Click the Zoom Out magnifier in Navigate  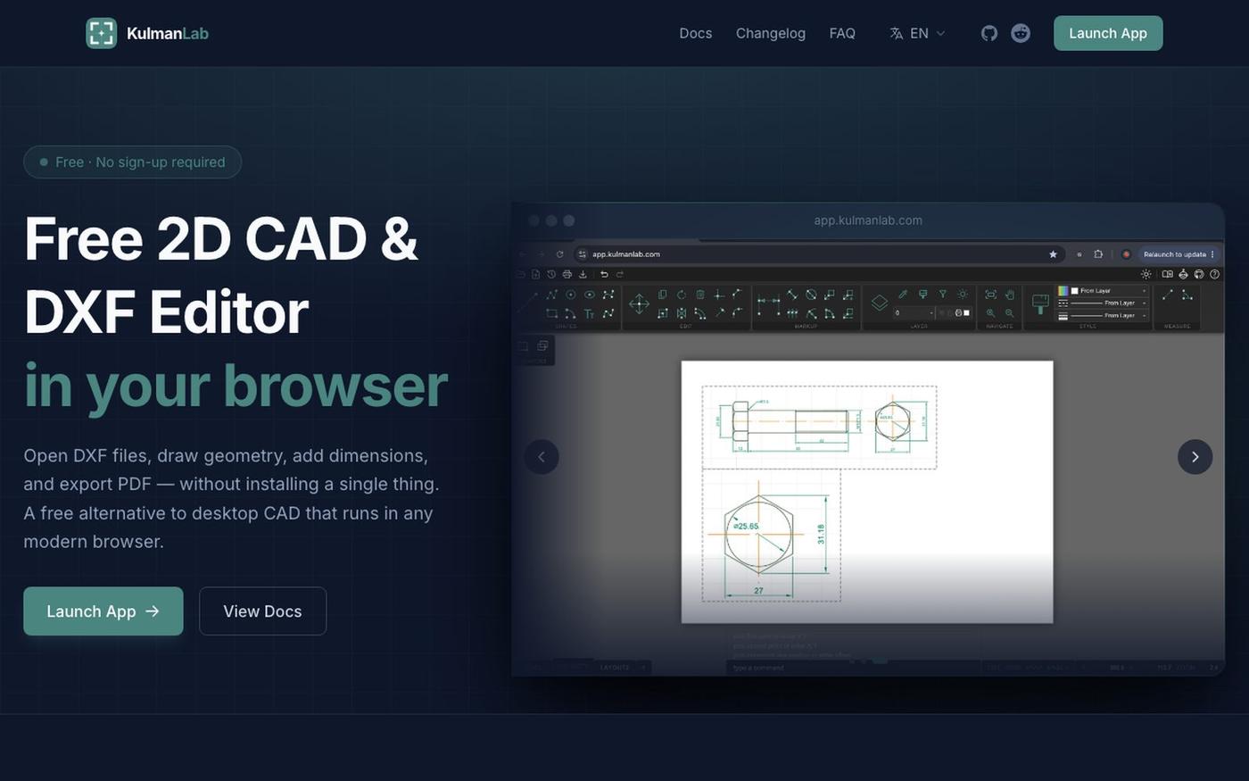[1009, 313]
